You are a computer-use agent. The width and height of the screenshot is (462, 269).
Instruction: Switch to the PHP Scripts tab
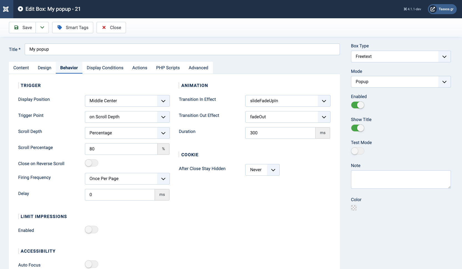pos(168,68)
